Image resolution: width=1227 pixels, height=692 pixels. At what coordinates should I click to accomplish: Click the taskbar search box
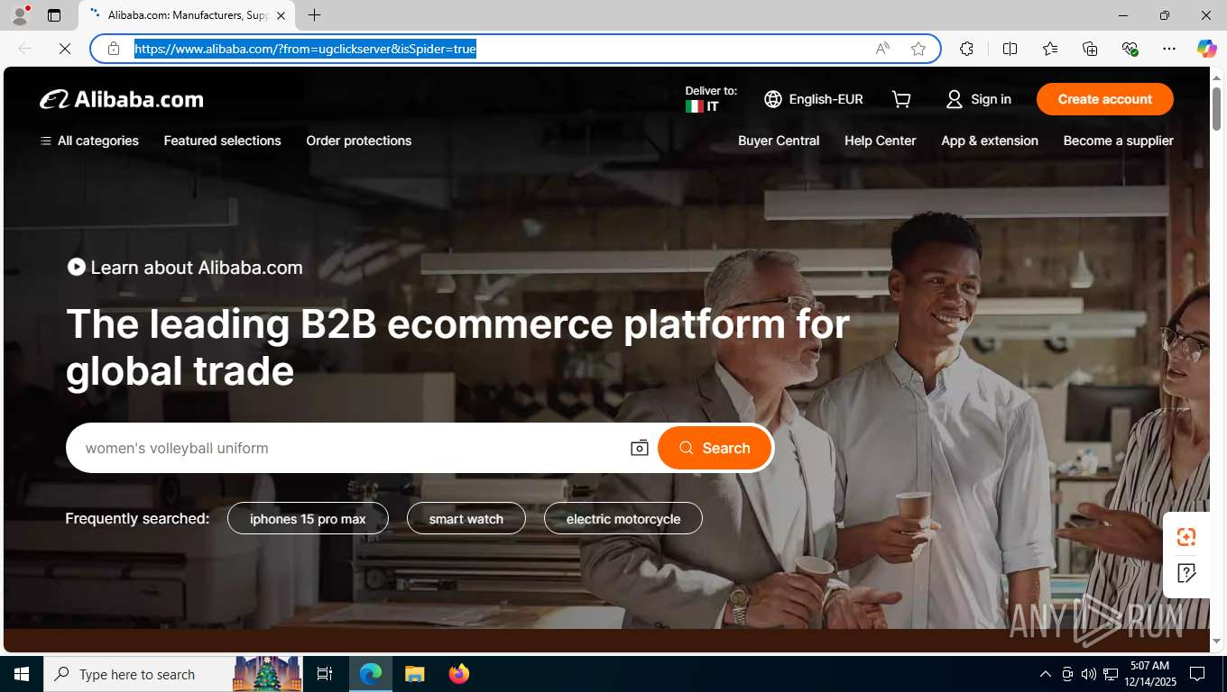[x=171, y=674]
